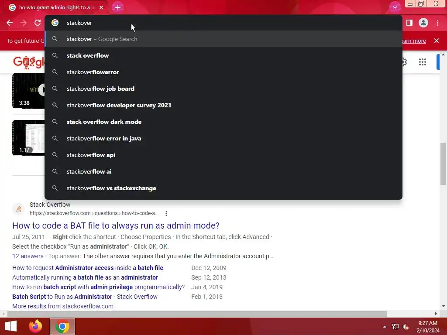
Task: Play the 3:38 video thumbnail
Action: coord(28,91)
